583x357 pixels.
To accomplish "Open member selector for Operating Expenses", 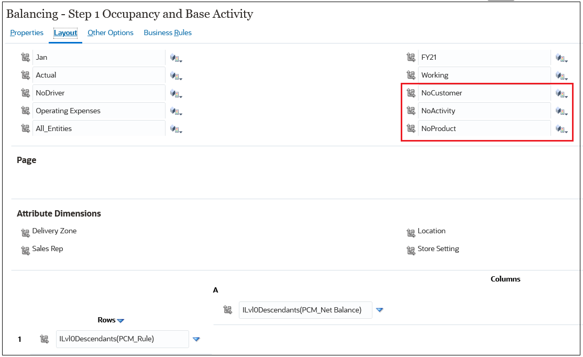I will click(x=176, y=111).
